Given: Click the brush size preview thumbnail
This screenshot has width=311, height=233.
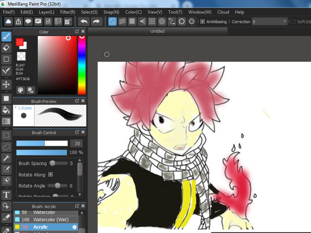Looking at the screenshot, I should pyautogui.click(x=24, y=116).
